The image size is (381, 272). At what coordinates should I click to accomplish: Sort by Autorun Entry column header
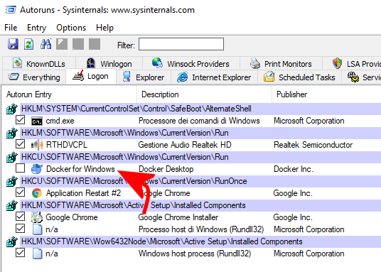[69, 94]
